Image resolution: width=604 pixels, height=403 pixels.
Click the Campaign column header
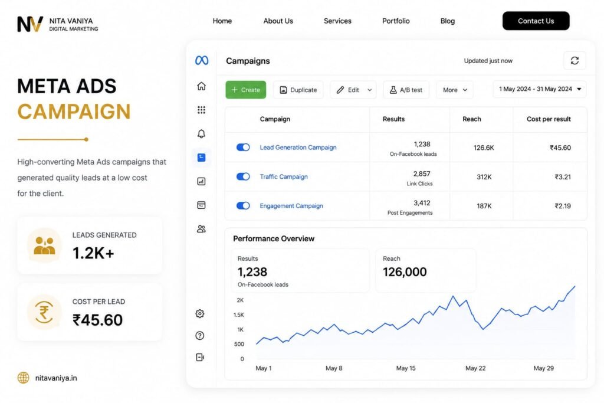(275, 119)
